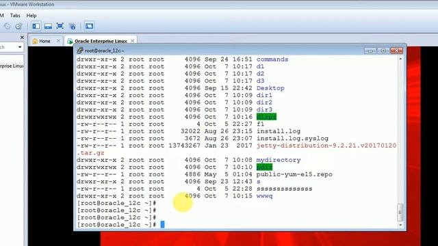Toggle the library sidebar view icon

(x=36, y=26)
